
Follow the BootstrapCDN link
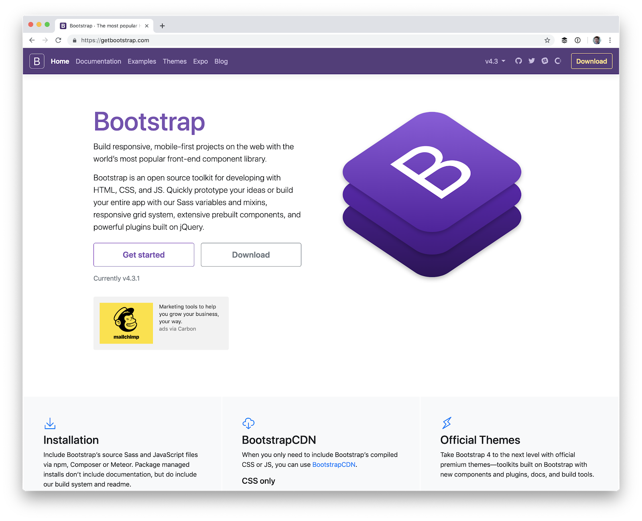(x=334, y=464)
